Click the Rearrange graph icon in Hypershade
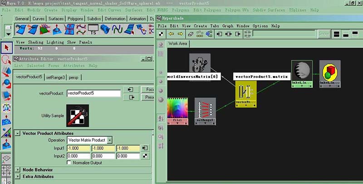The width and height of the screenshot is (363, 184). 200,34
